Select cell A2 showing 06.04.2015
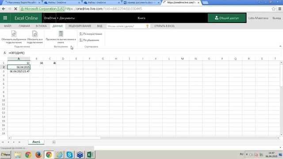The height and width of the screenshot is (159, 283). [x=19, y=67]
